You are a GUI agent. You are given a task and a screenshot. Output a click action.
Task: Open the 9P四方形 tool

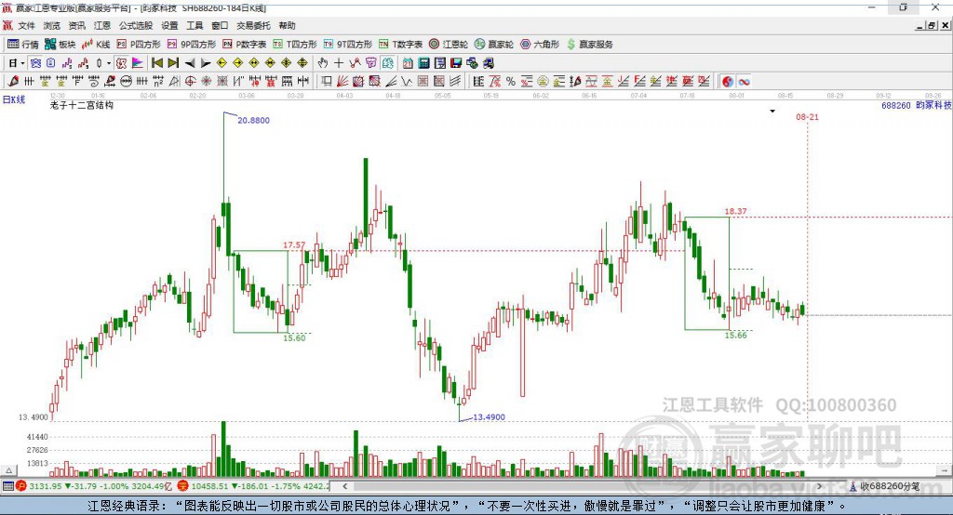pyautogui.click(x=192, y=45)
